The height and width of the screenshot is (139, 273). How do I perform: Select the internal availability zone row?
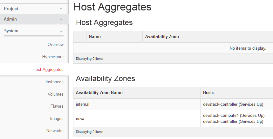click(83, 104)
